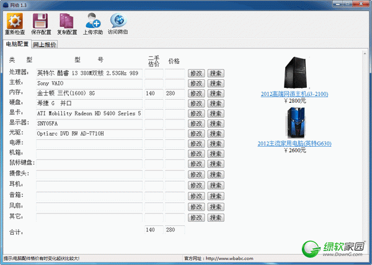
Task: Click the 显卡 field showing ATI Mobility Radeon
Action: point(89,113)
